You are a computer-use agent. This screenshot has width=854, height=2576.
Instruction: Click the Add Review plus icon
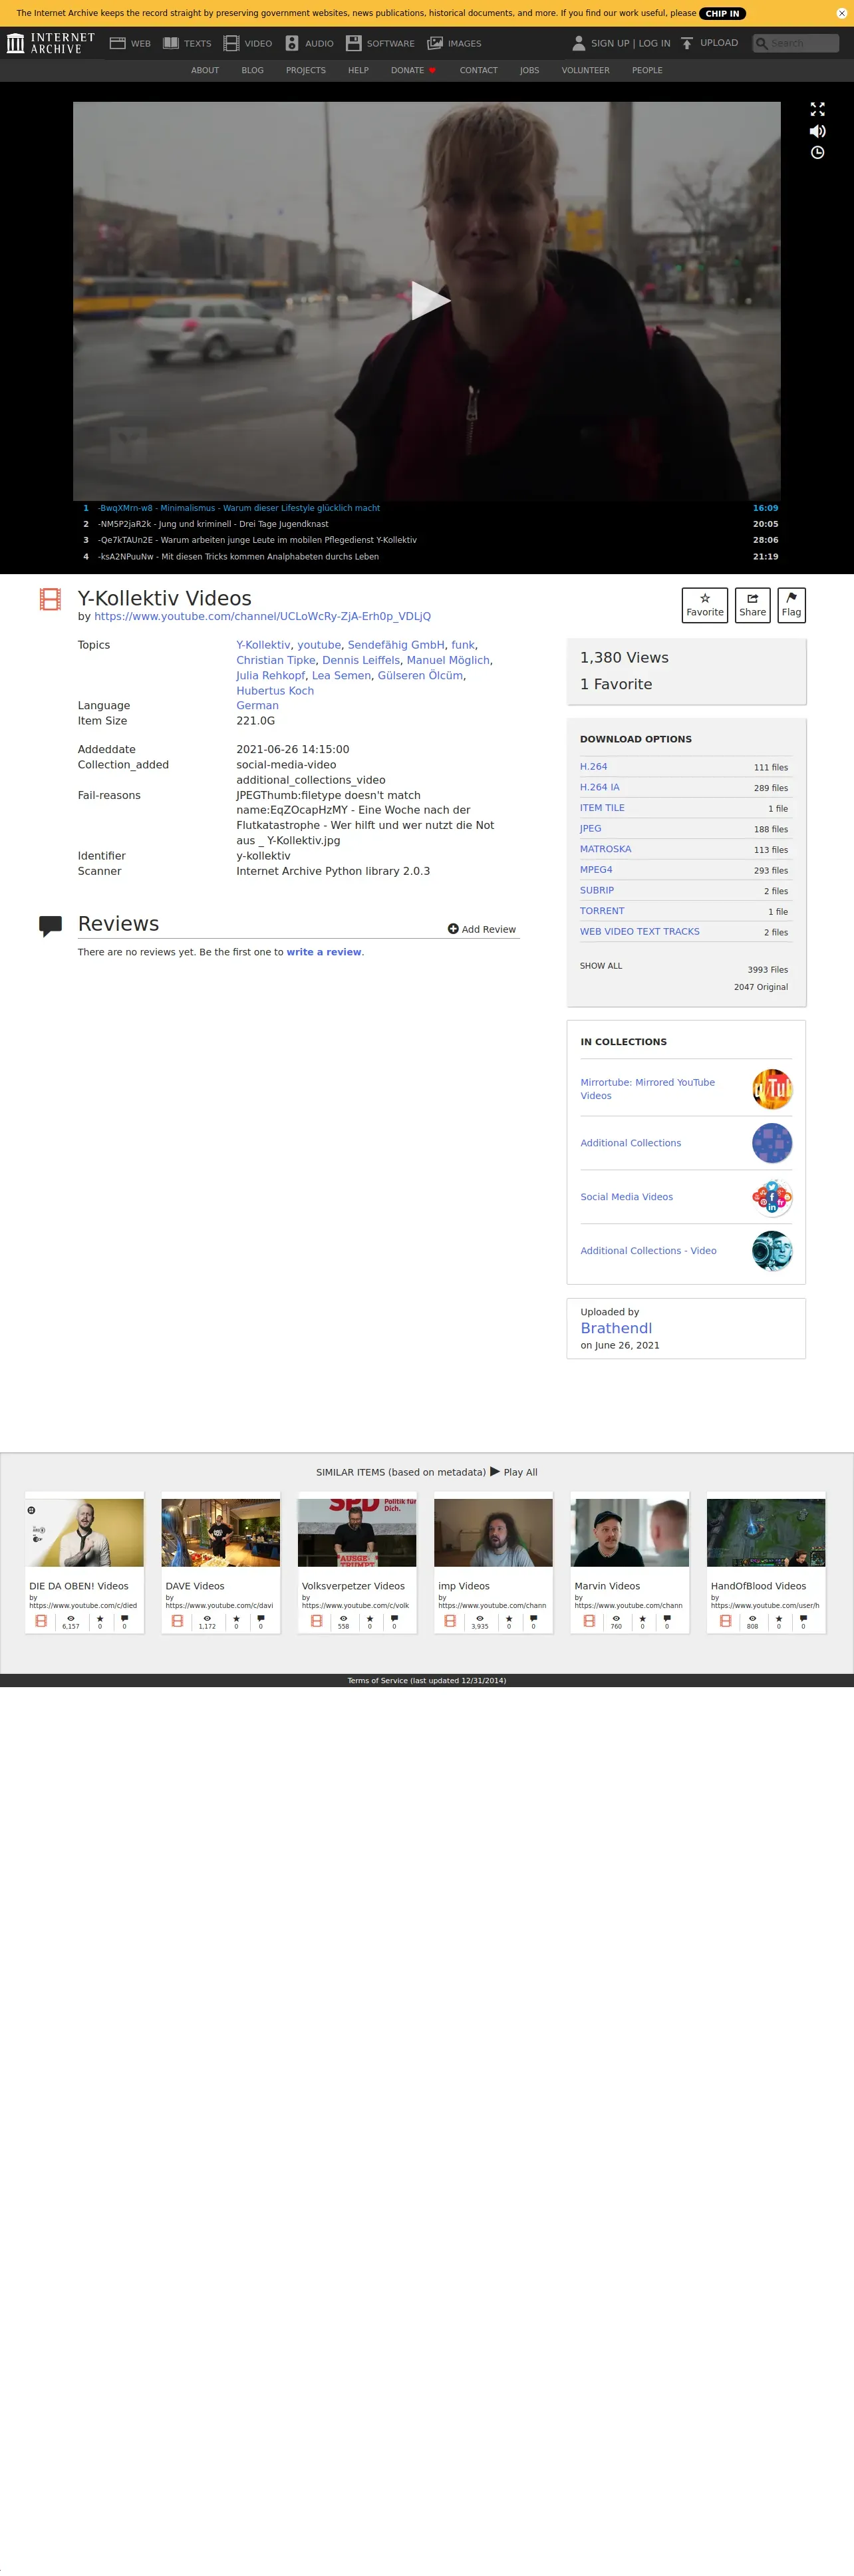click(453, 929)
